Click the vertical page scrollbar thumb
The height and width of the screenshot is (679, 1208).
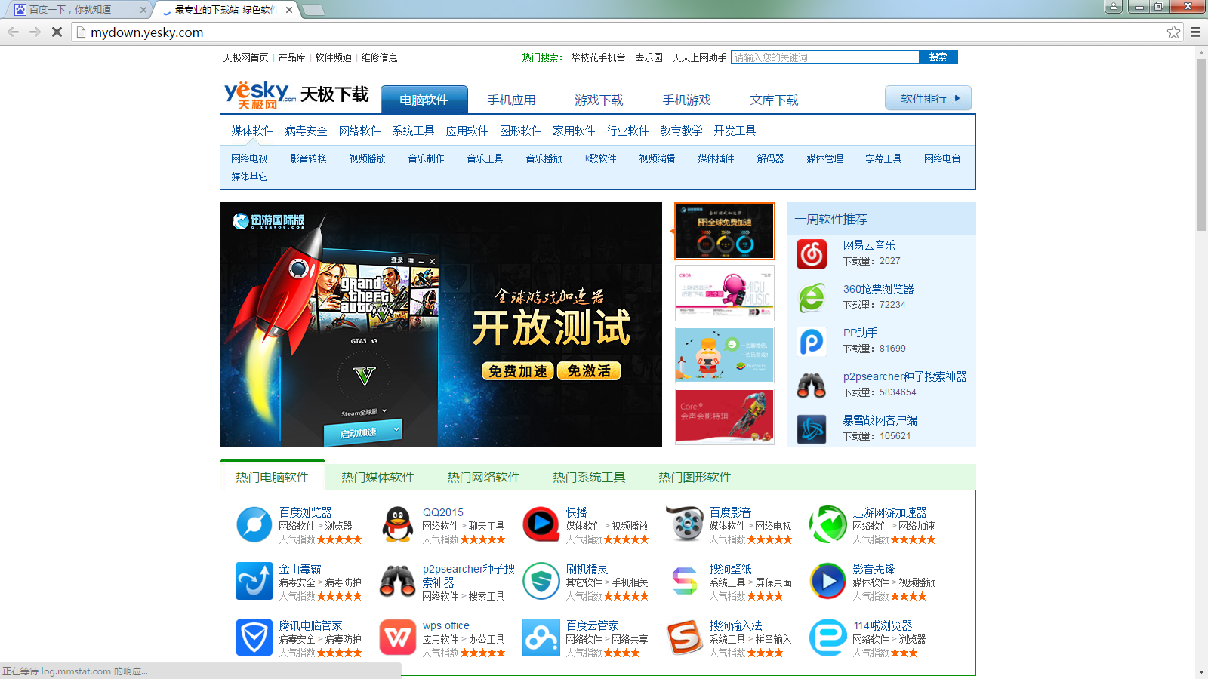tap(1201, 145)
